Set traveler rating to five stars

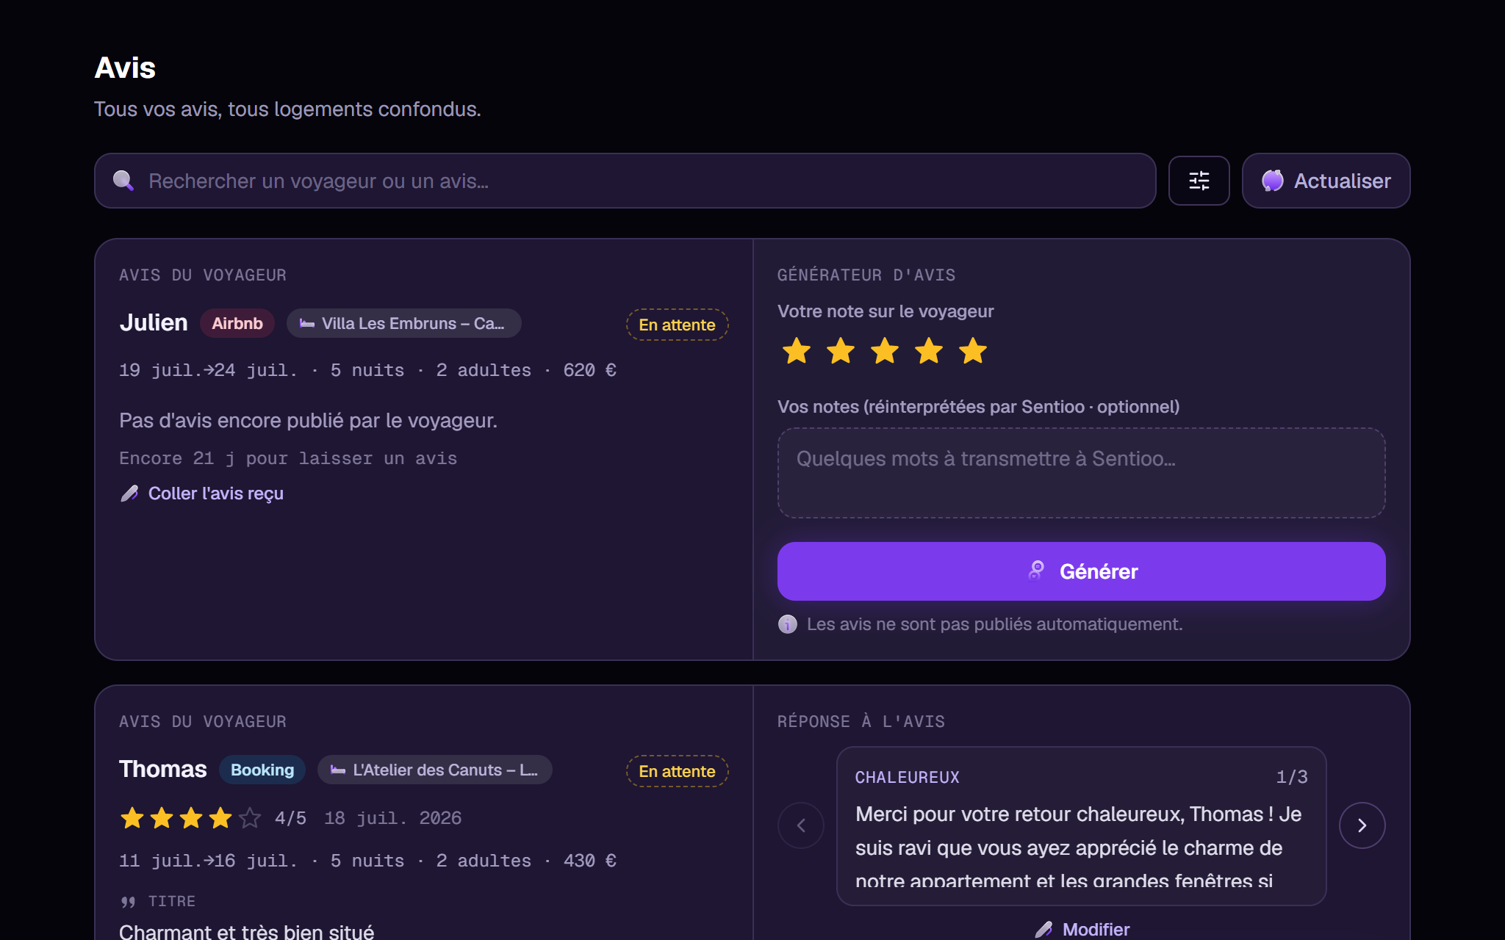973,351
